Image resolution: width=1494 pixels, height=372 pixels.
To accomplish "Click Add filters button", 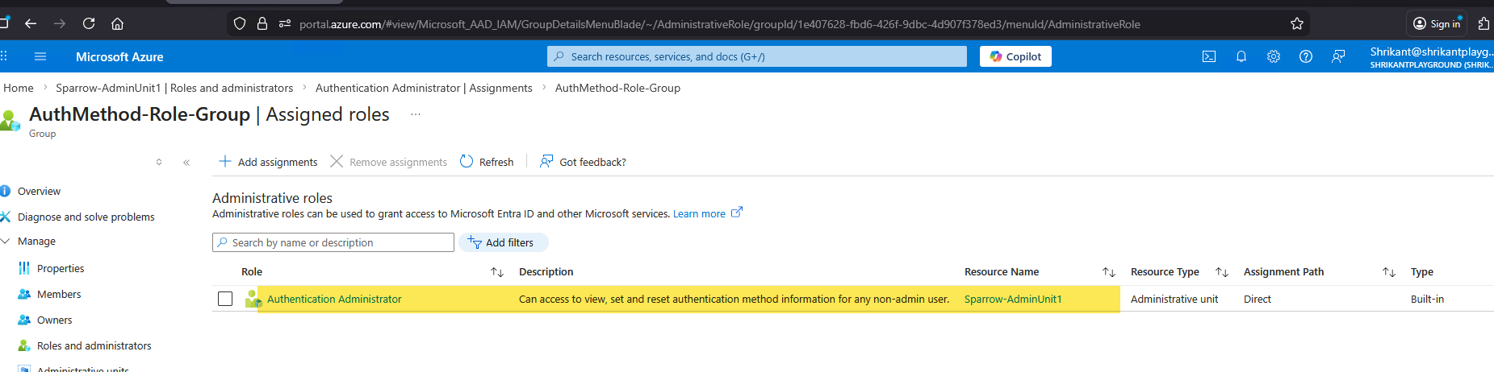I will pos(503,242).
